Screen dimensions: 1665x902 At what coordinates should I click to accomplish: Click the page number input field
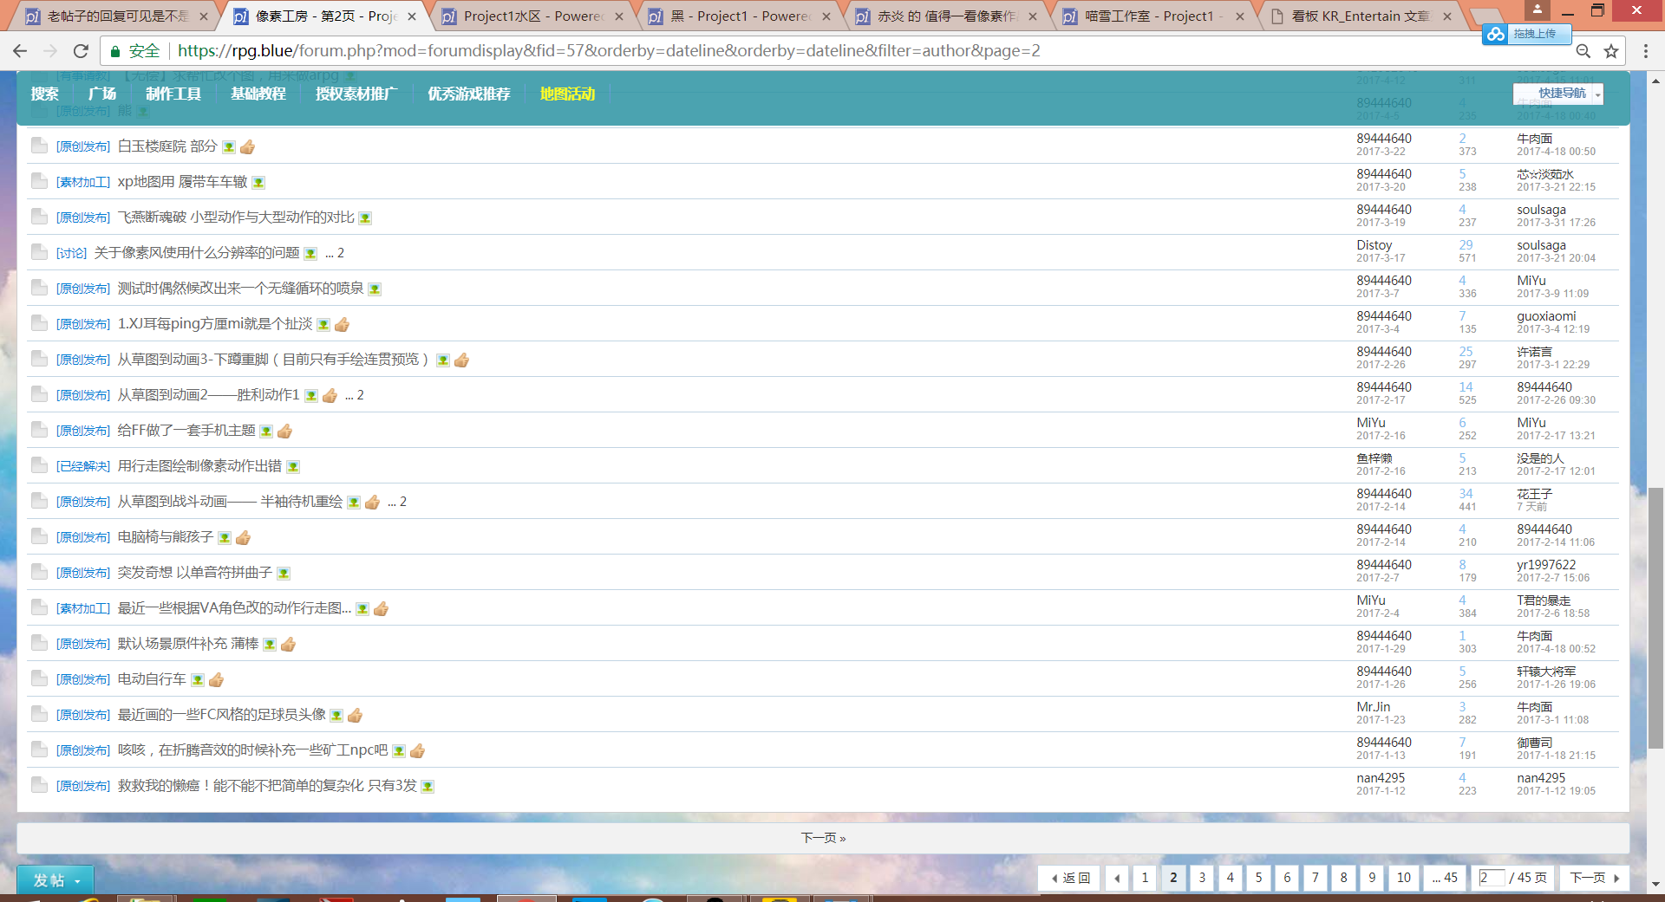pyautogui.click(x=1491, y=878)
